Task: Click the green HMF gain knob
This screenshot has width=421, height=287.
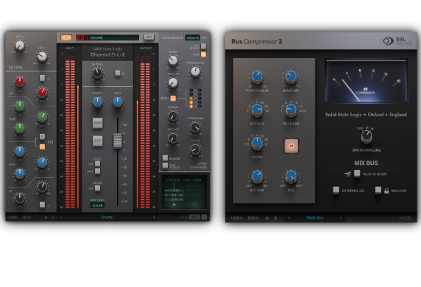Action: click(20, 106)
